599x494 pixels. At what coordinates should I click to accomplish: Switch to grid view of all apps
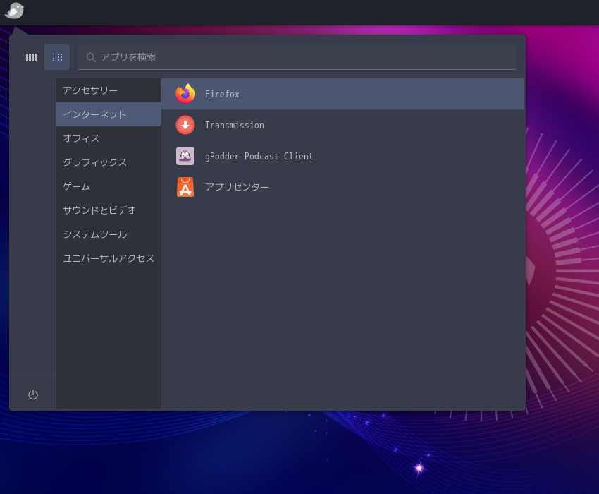[x=31, y=57]
